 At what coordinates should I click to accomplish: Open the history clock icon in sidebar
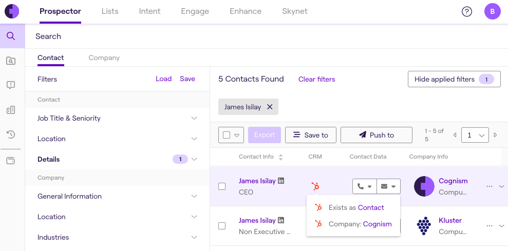tap(11, 134)
